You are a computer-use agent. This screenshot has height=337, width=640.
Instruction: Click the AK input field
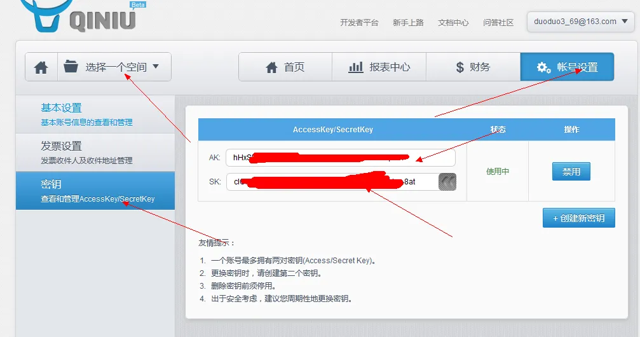click(x=341, y=158)
